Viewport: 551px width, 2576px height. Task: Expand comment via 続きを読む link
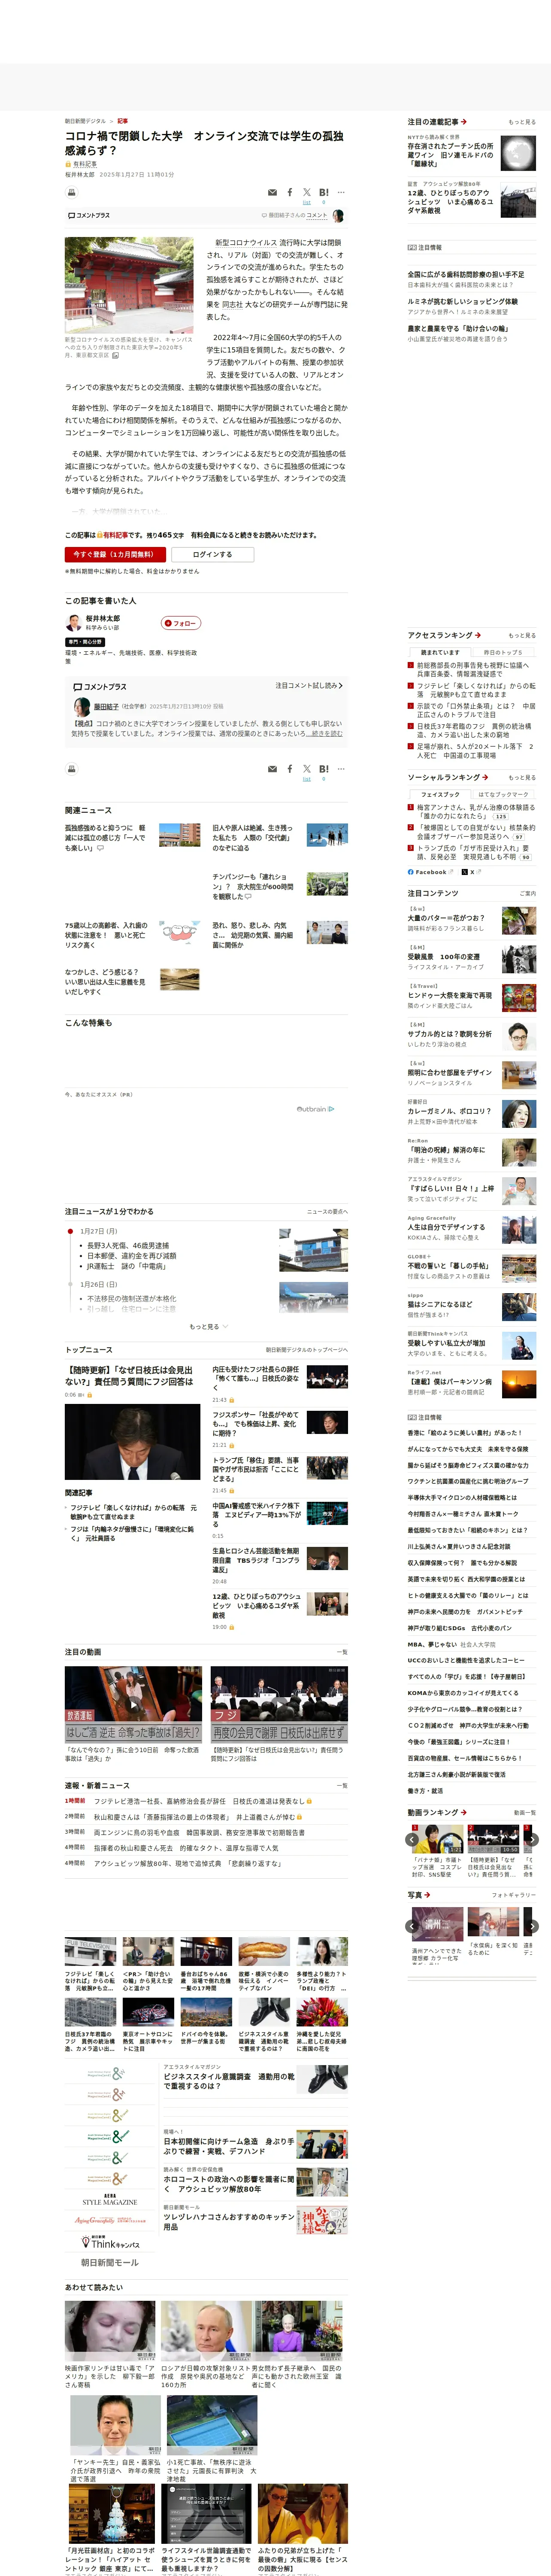(x=324, y=734)
